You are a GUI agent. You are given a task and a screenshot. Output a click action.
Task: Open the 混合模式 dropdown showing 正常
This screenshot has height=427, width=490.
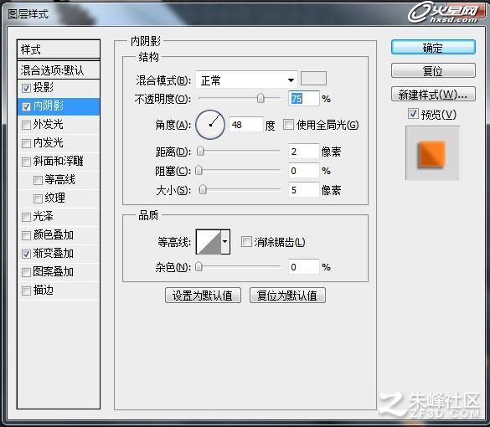point(246,80)
